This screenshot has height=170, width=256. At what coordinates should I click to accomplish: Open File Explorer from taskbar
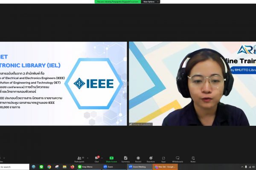pyautogui.click(x=65, y=167)
